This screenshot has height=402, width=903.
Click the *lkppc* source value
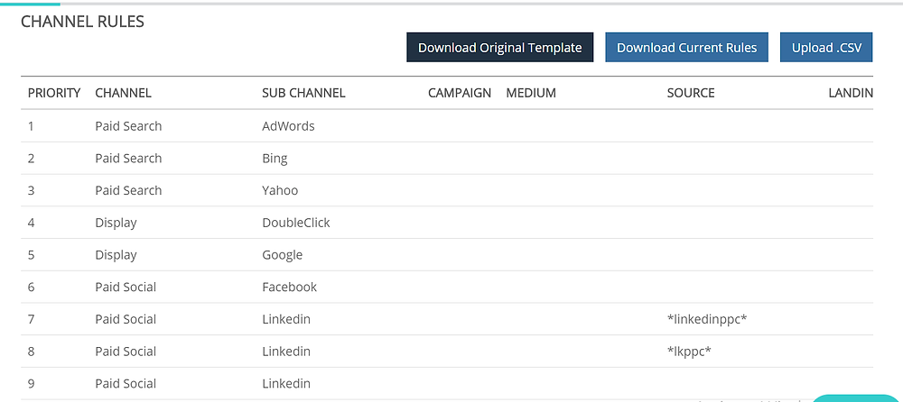tap(689, 352)
